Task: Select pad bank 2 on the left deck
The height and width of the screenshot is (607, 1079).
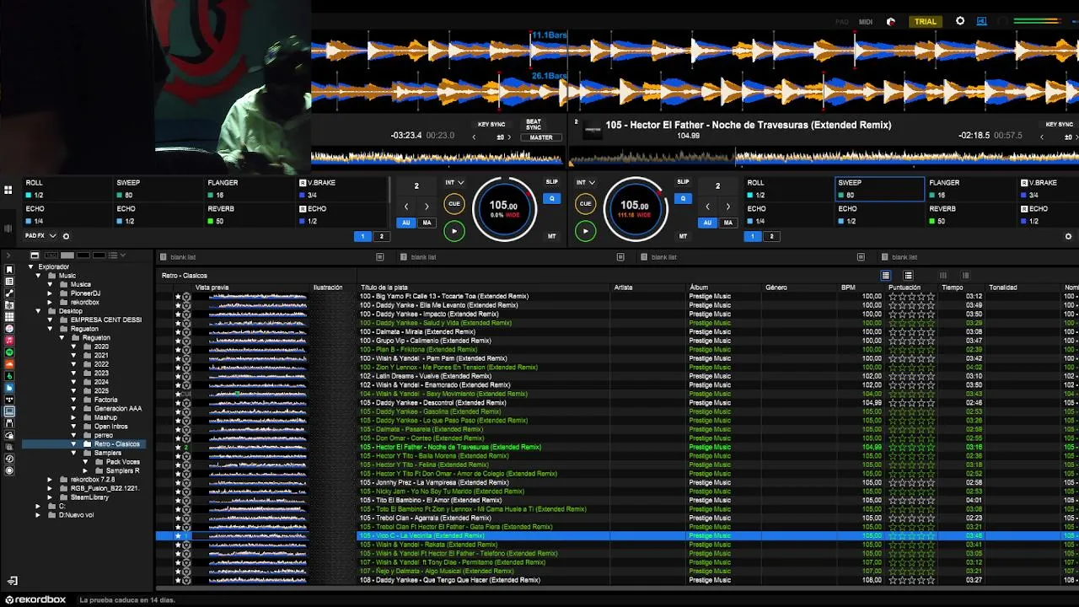Action: click(x=381, y=236)
